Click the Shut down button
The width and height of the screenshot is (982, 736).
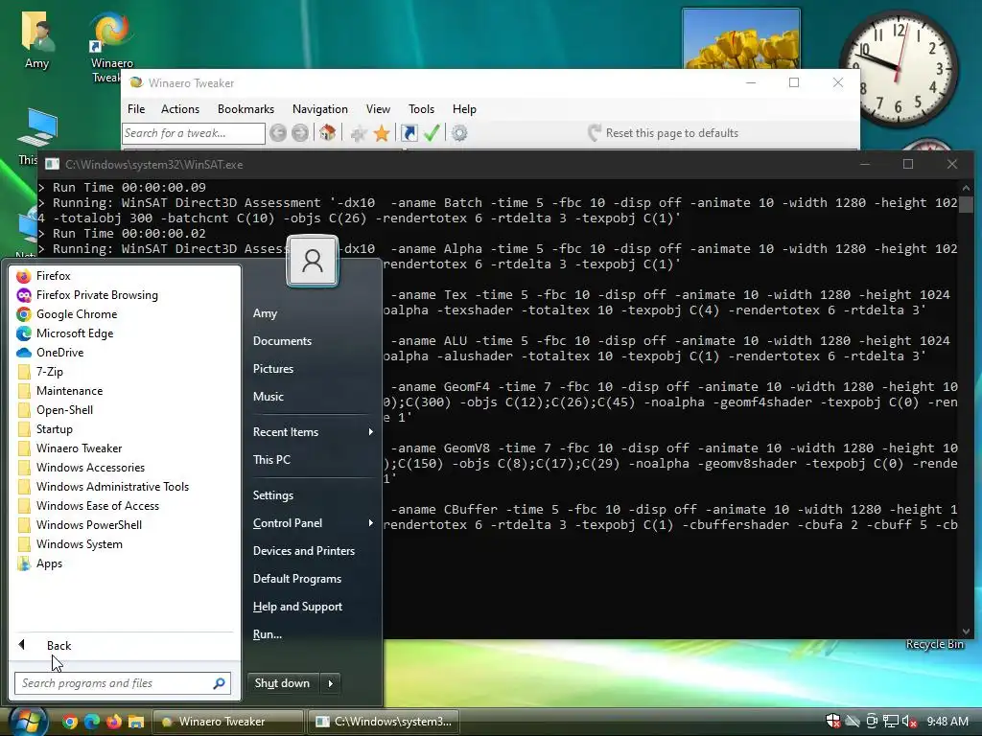click(x=283, y=683)
